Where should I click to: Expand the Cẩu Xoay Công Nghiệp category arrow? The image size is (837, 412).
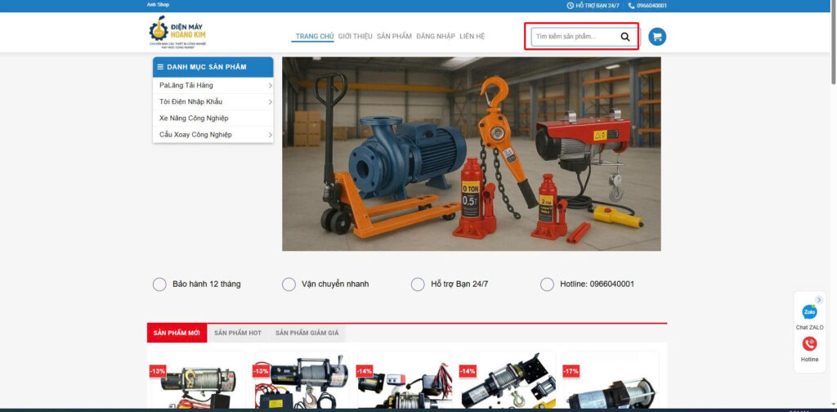click(270, 134)
